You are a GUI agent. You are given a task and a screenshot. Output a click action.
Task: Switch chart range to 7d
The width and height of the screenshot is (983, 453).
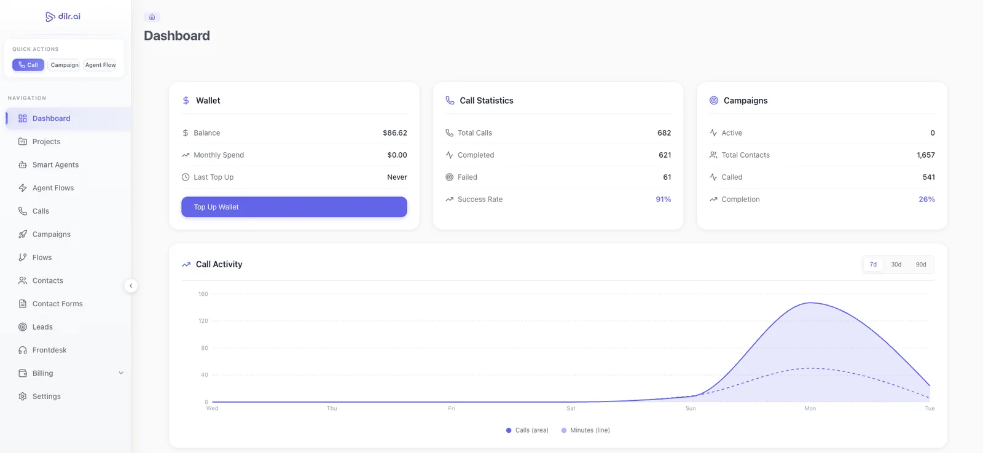point(873,265)
